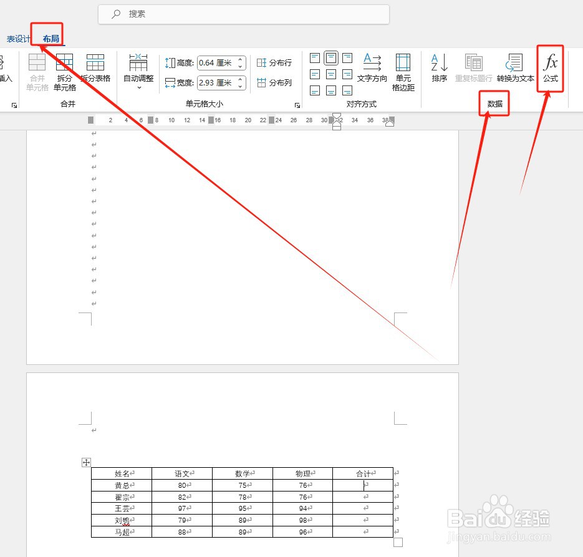Click 合并单元格 (Merge Cells) button

click(x=36, y=70)
